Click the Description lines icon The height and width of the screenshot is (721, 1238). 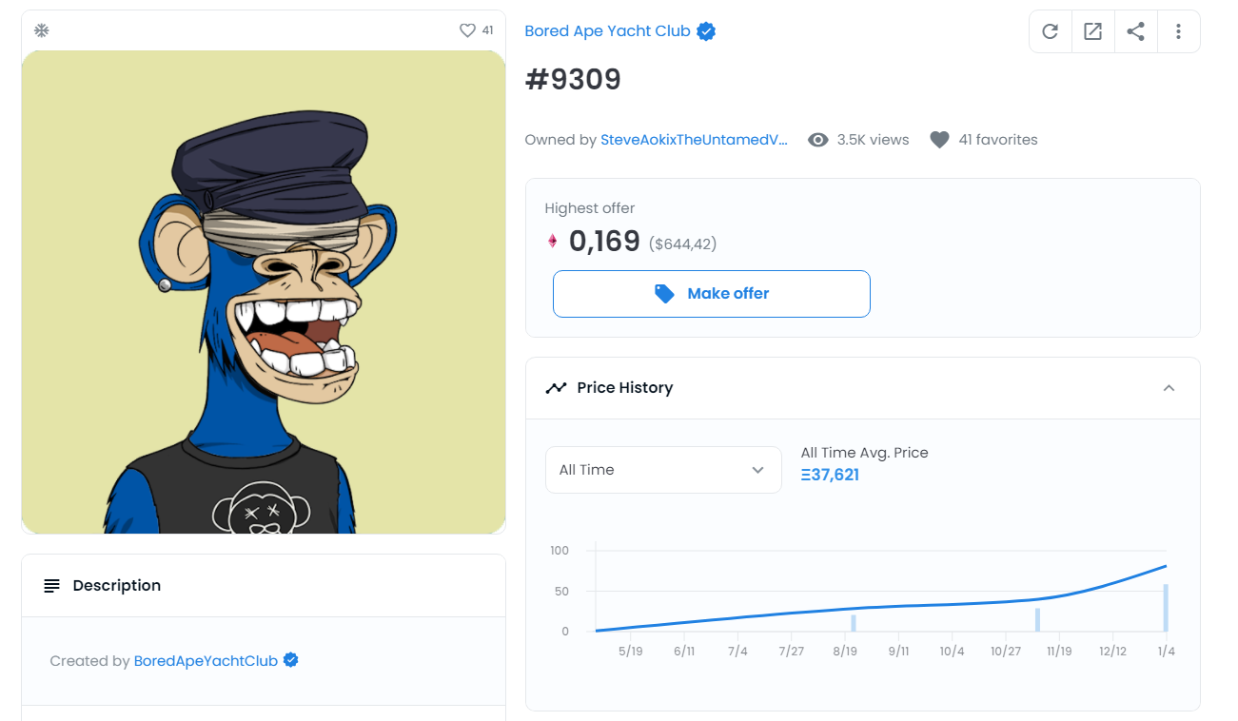click(52, 586)
